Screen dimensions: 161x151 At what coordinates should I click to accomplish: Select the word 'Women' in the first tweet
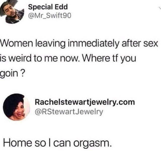[17, 43]
